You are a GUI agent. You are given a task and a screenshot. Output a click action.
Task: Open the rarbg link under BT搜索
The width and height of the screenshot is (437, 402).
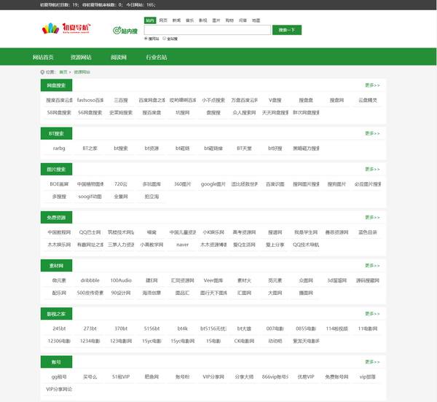[x=59, y=148]
